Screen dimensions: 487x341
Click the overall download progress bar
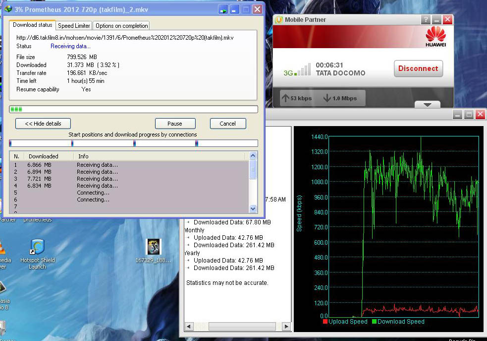(134, 109)
